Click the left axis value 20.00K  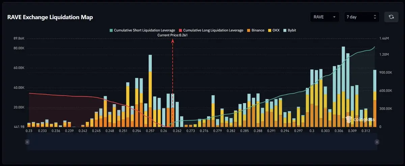click(x=19, y=107)
